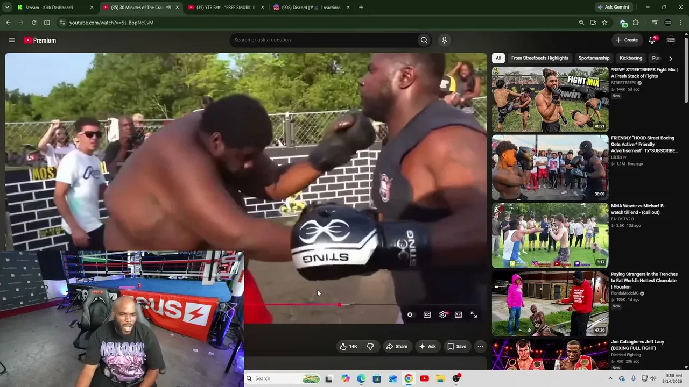
Task: Switch the player to theater mode
Action: (x=458, y=314)
